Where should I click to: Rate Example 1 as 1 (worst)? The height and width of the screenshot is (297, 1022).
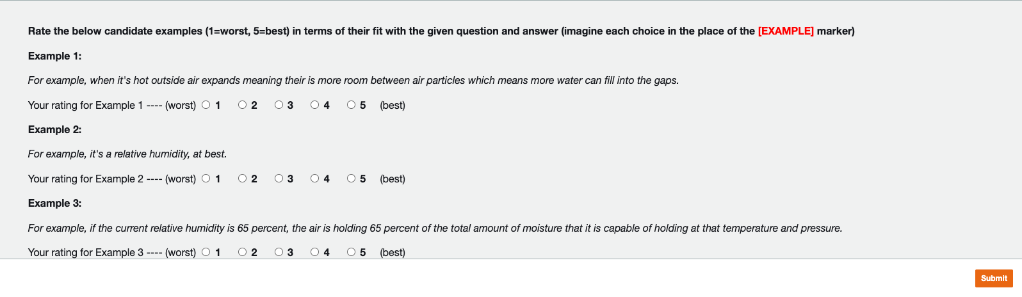point(206,105)
